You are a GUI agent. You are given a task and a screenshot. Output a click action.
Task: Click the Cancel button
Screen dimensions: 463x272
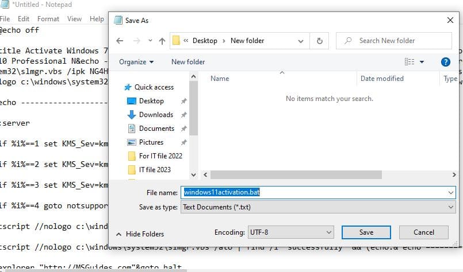pyautogui.click(x=424, y=232)
